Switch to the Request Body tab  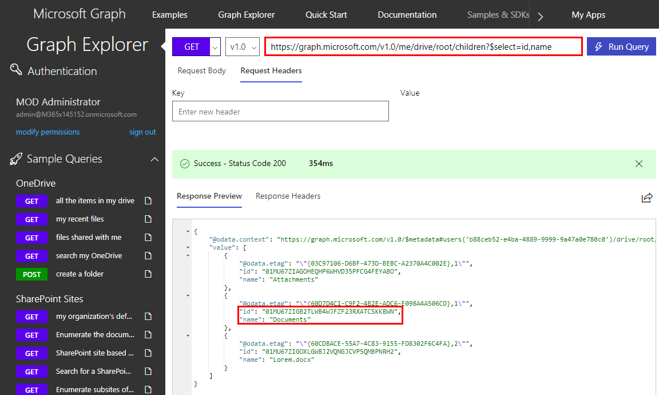click(x=201, y=71)
